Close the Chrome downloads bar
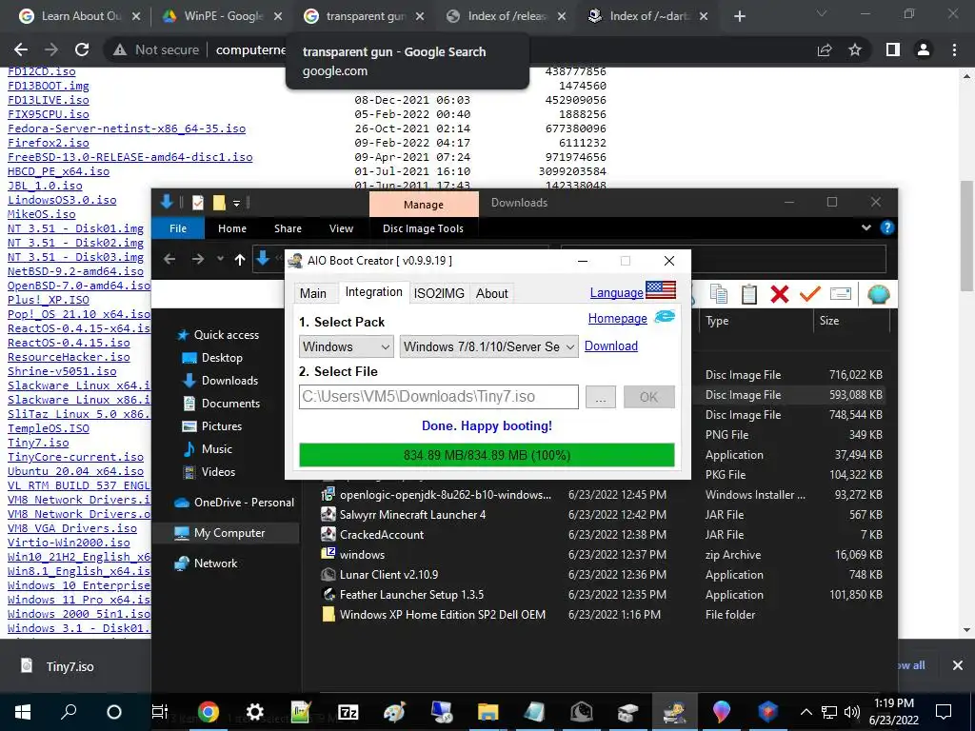Screen dimensions: 975x731 958,665
